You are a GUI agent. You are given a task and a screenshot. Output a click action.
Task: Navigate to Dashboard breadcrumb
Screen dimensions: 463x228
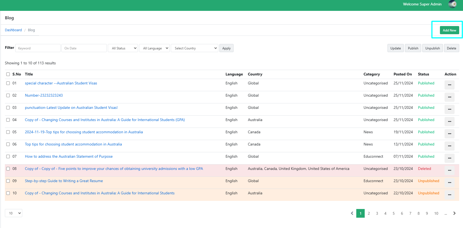(x=13, y=30)
